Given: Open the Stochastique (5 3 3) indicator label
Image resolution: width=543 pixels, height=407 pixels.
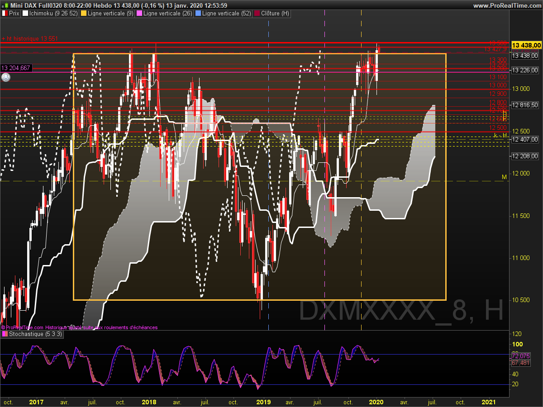Looking at the screenshot, I should pos(32,334).
